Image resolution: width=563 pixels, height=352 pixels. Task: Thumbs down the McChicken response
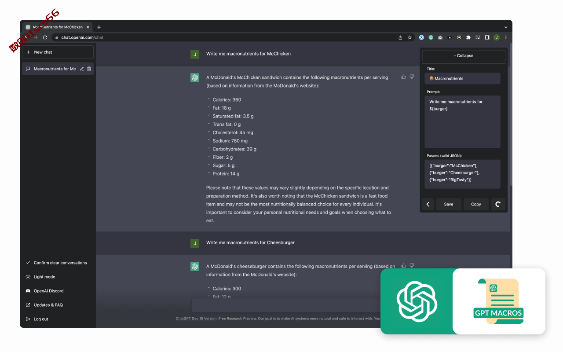click(412, 77)
